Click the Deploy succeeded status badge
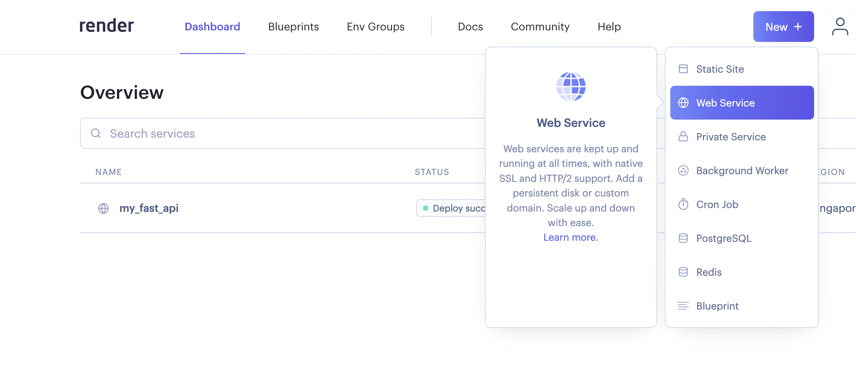856x373 pixels. pyautogui.click(x=451, y=208)
